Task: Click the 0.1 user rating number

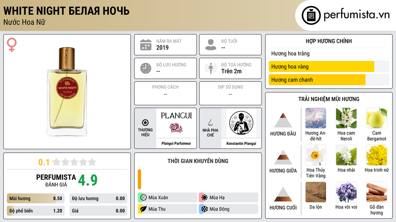Action: point(44,162)
